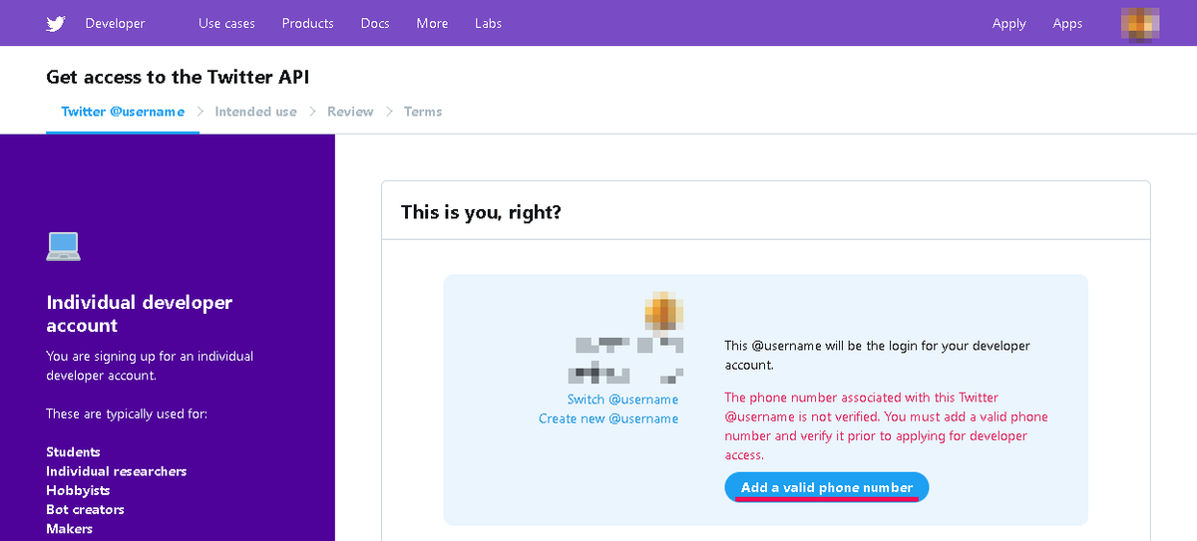Image resolution: width=1197 pixels, height=541 pixels.
Task: Click the laptop icon in sidebar
Action: click(64, 245)
